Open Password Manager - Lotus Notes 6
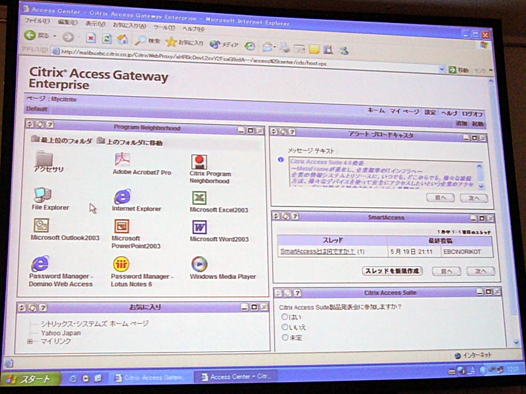This screenshot has width=526, height=394. 121,264
